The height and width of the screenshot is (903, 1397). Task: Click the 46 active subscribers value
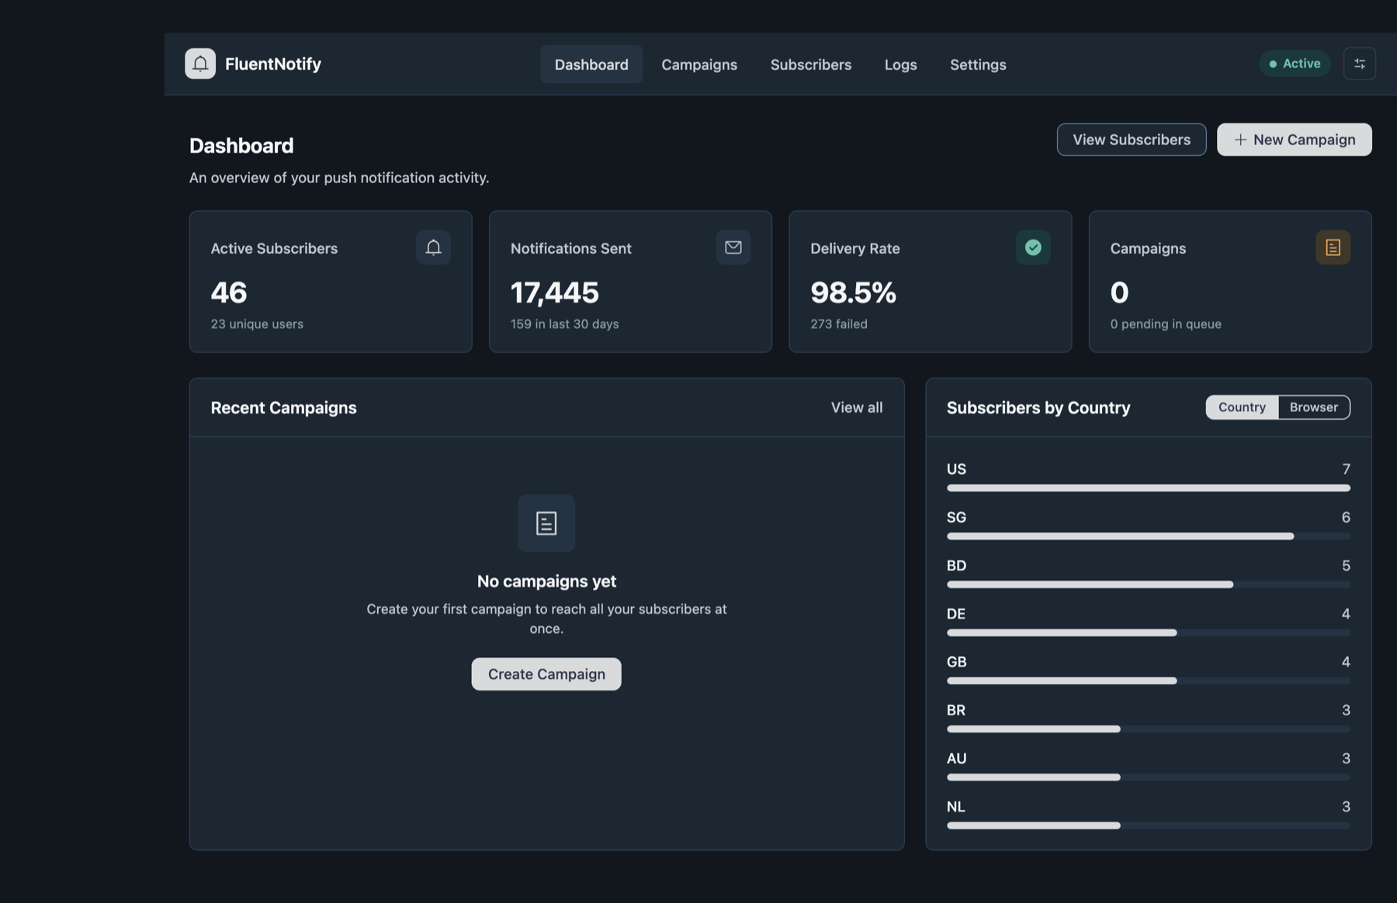(229, 292)
